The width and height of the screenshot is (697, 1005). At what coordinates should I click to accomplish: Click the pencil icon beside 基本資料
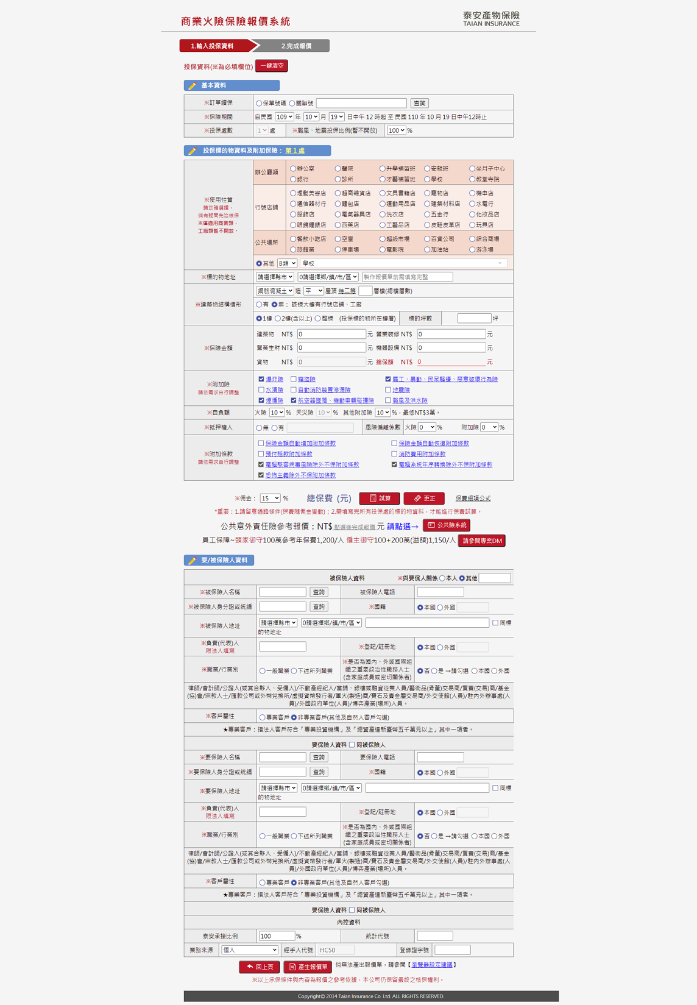coord(193,86)
